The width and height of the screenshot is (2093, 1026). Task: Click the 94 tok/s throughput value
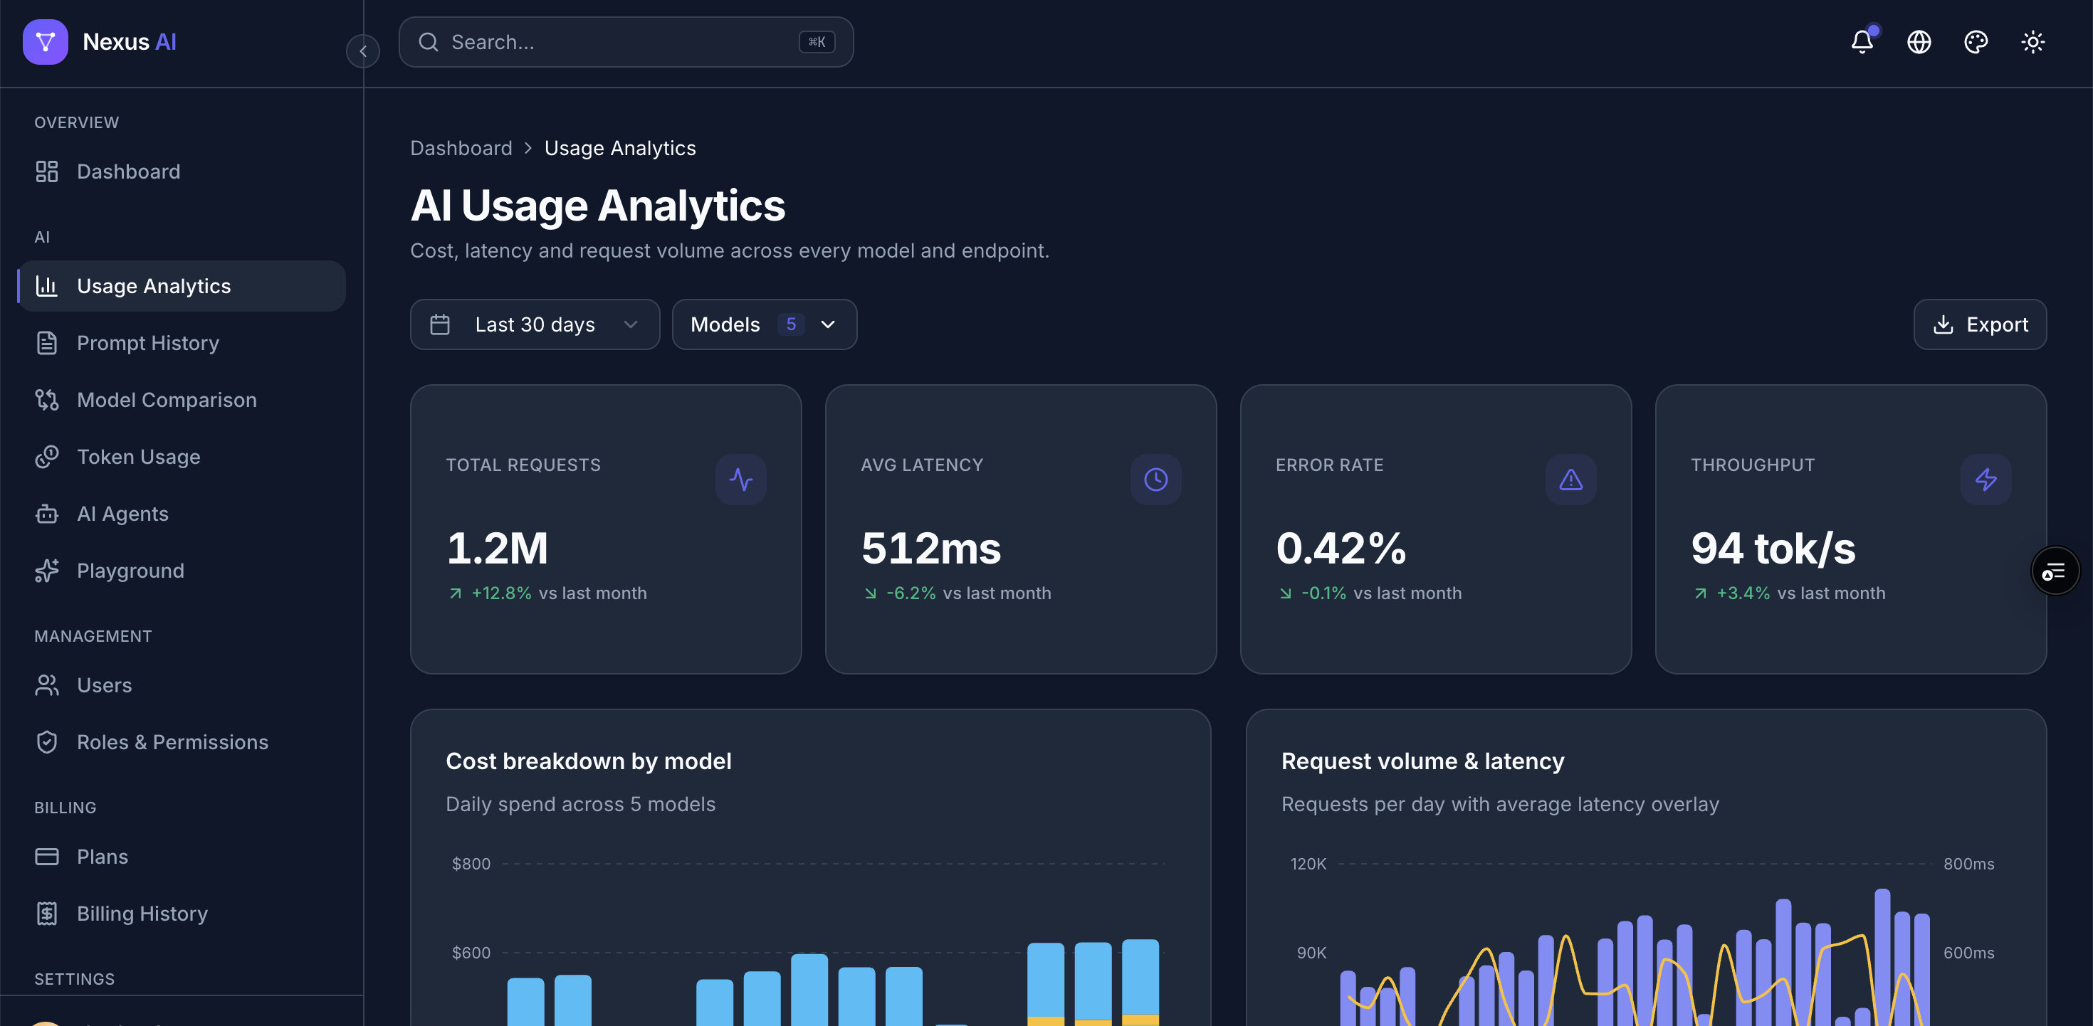click(1773, 548)
